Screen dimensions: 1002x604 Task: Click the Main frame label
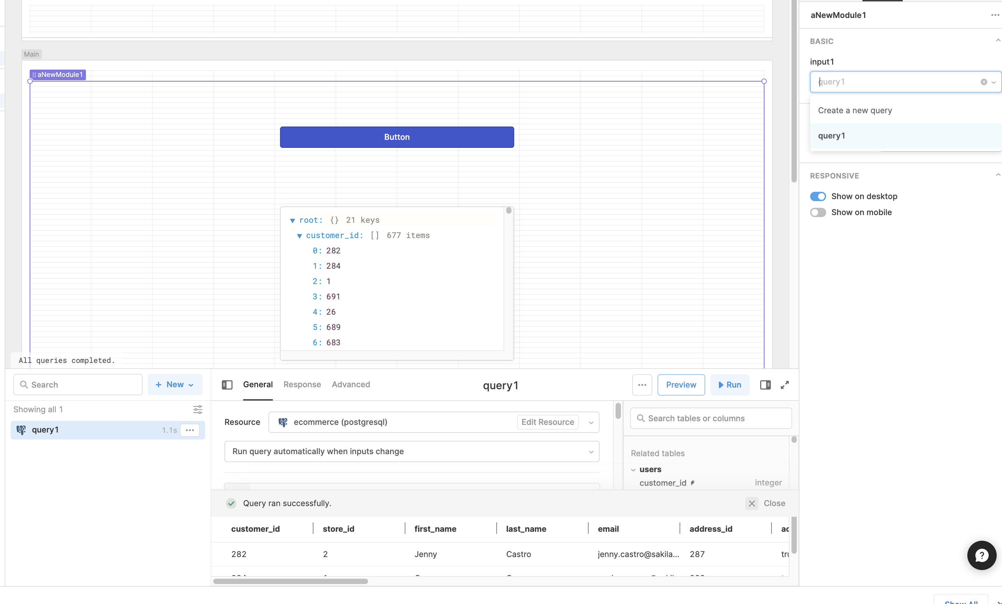click(31, 54)
